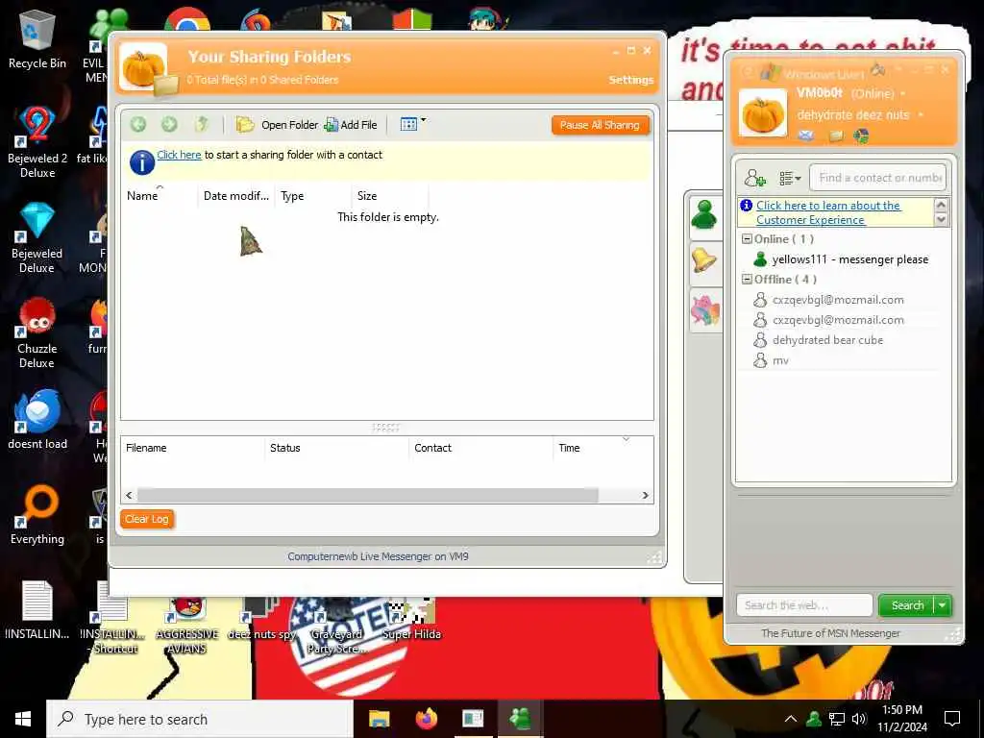Open the Everything search desktop shortcut
This screenshot has height=738, width=984.
[37, 515]
